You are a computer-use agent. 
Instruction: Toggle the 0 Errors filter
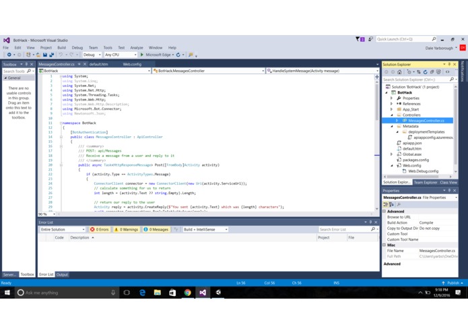100,230
